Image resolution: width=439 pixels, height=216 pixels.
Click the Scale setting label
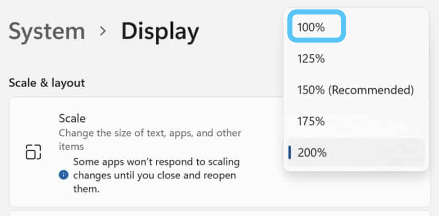[x=72, y=118]
